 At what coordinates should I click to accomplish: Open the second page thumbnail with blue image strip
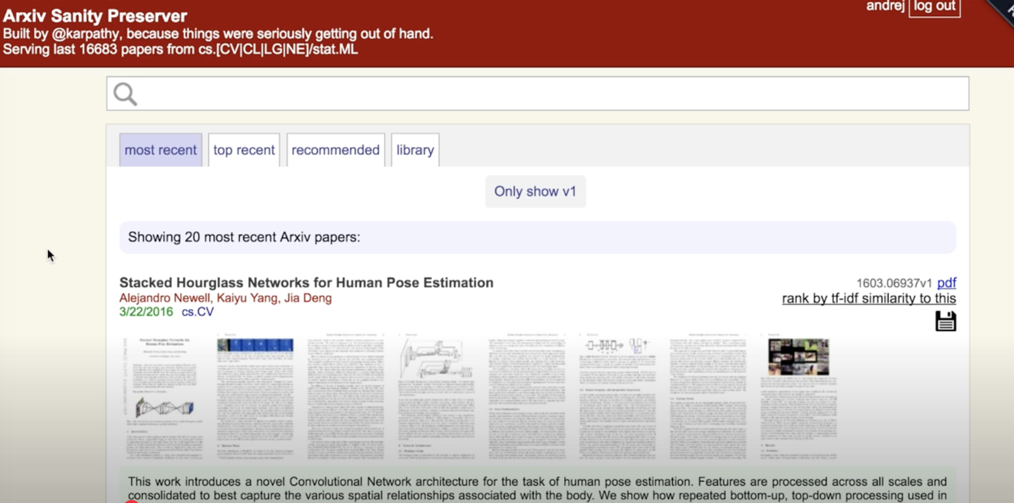pyautogui.click(x=255, y=397)
